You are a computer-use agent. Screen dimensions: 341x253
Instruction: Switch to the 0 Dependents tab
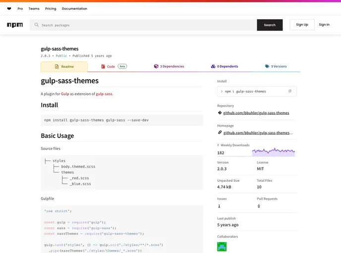tap(225, 66)
